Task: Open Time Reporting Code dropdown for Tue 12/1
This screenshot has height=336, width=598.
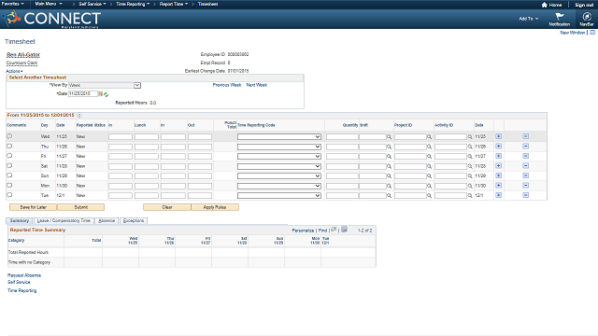Action: tap(279, 195)
